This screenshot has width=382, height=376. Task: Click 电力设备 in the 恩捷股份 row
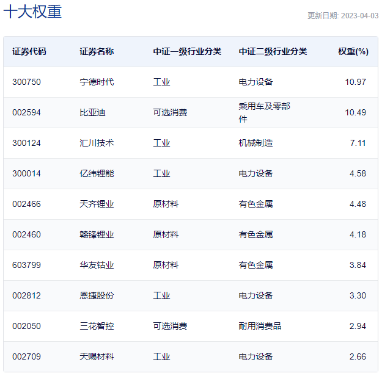(x=256, y=296)
